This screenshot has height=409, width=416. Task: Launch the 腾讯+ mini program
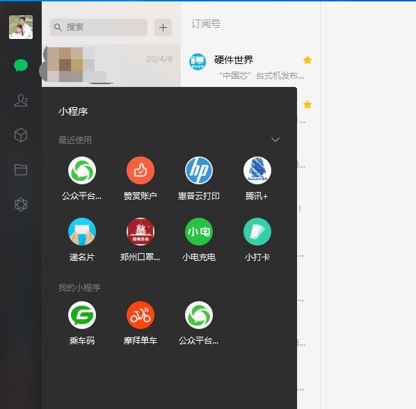(x=257, y=179)
